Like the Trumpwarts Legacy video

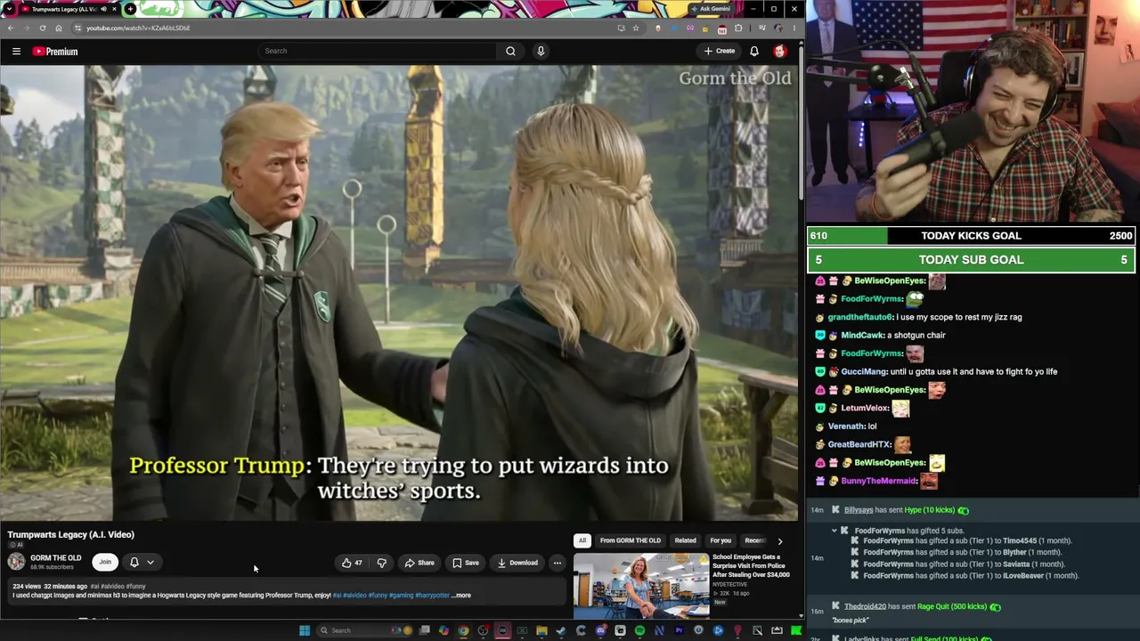tap(352, 563)
